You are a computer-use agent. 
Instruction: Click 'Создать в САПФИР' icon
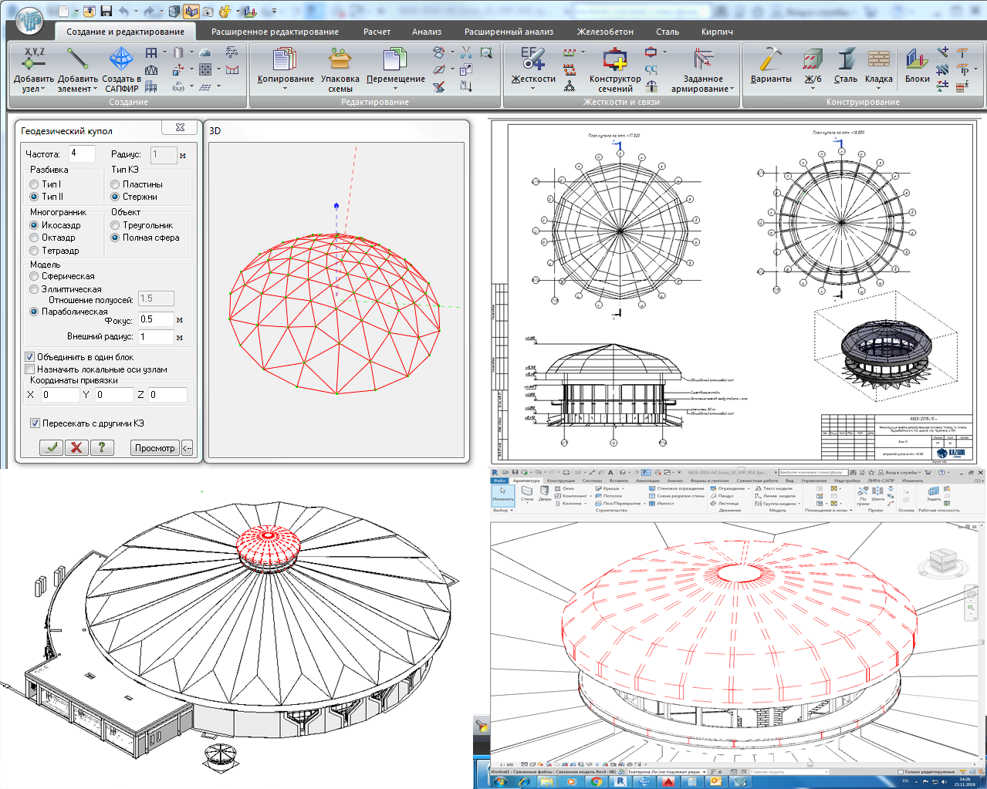point(121,59)
